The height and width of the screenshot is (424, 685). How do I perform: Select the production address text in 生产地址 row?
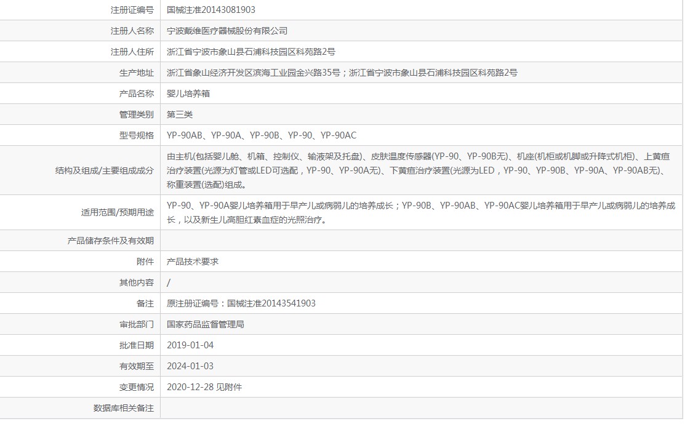[342, 73]
